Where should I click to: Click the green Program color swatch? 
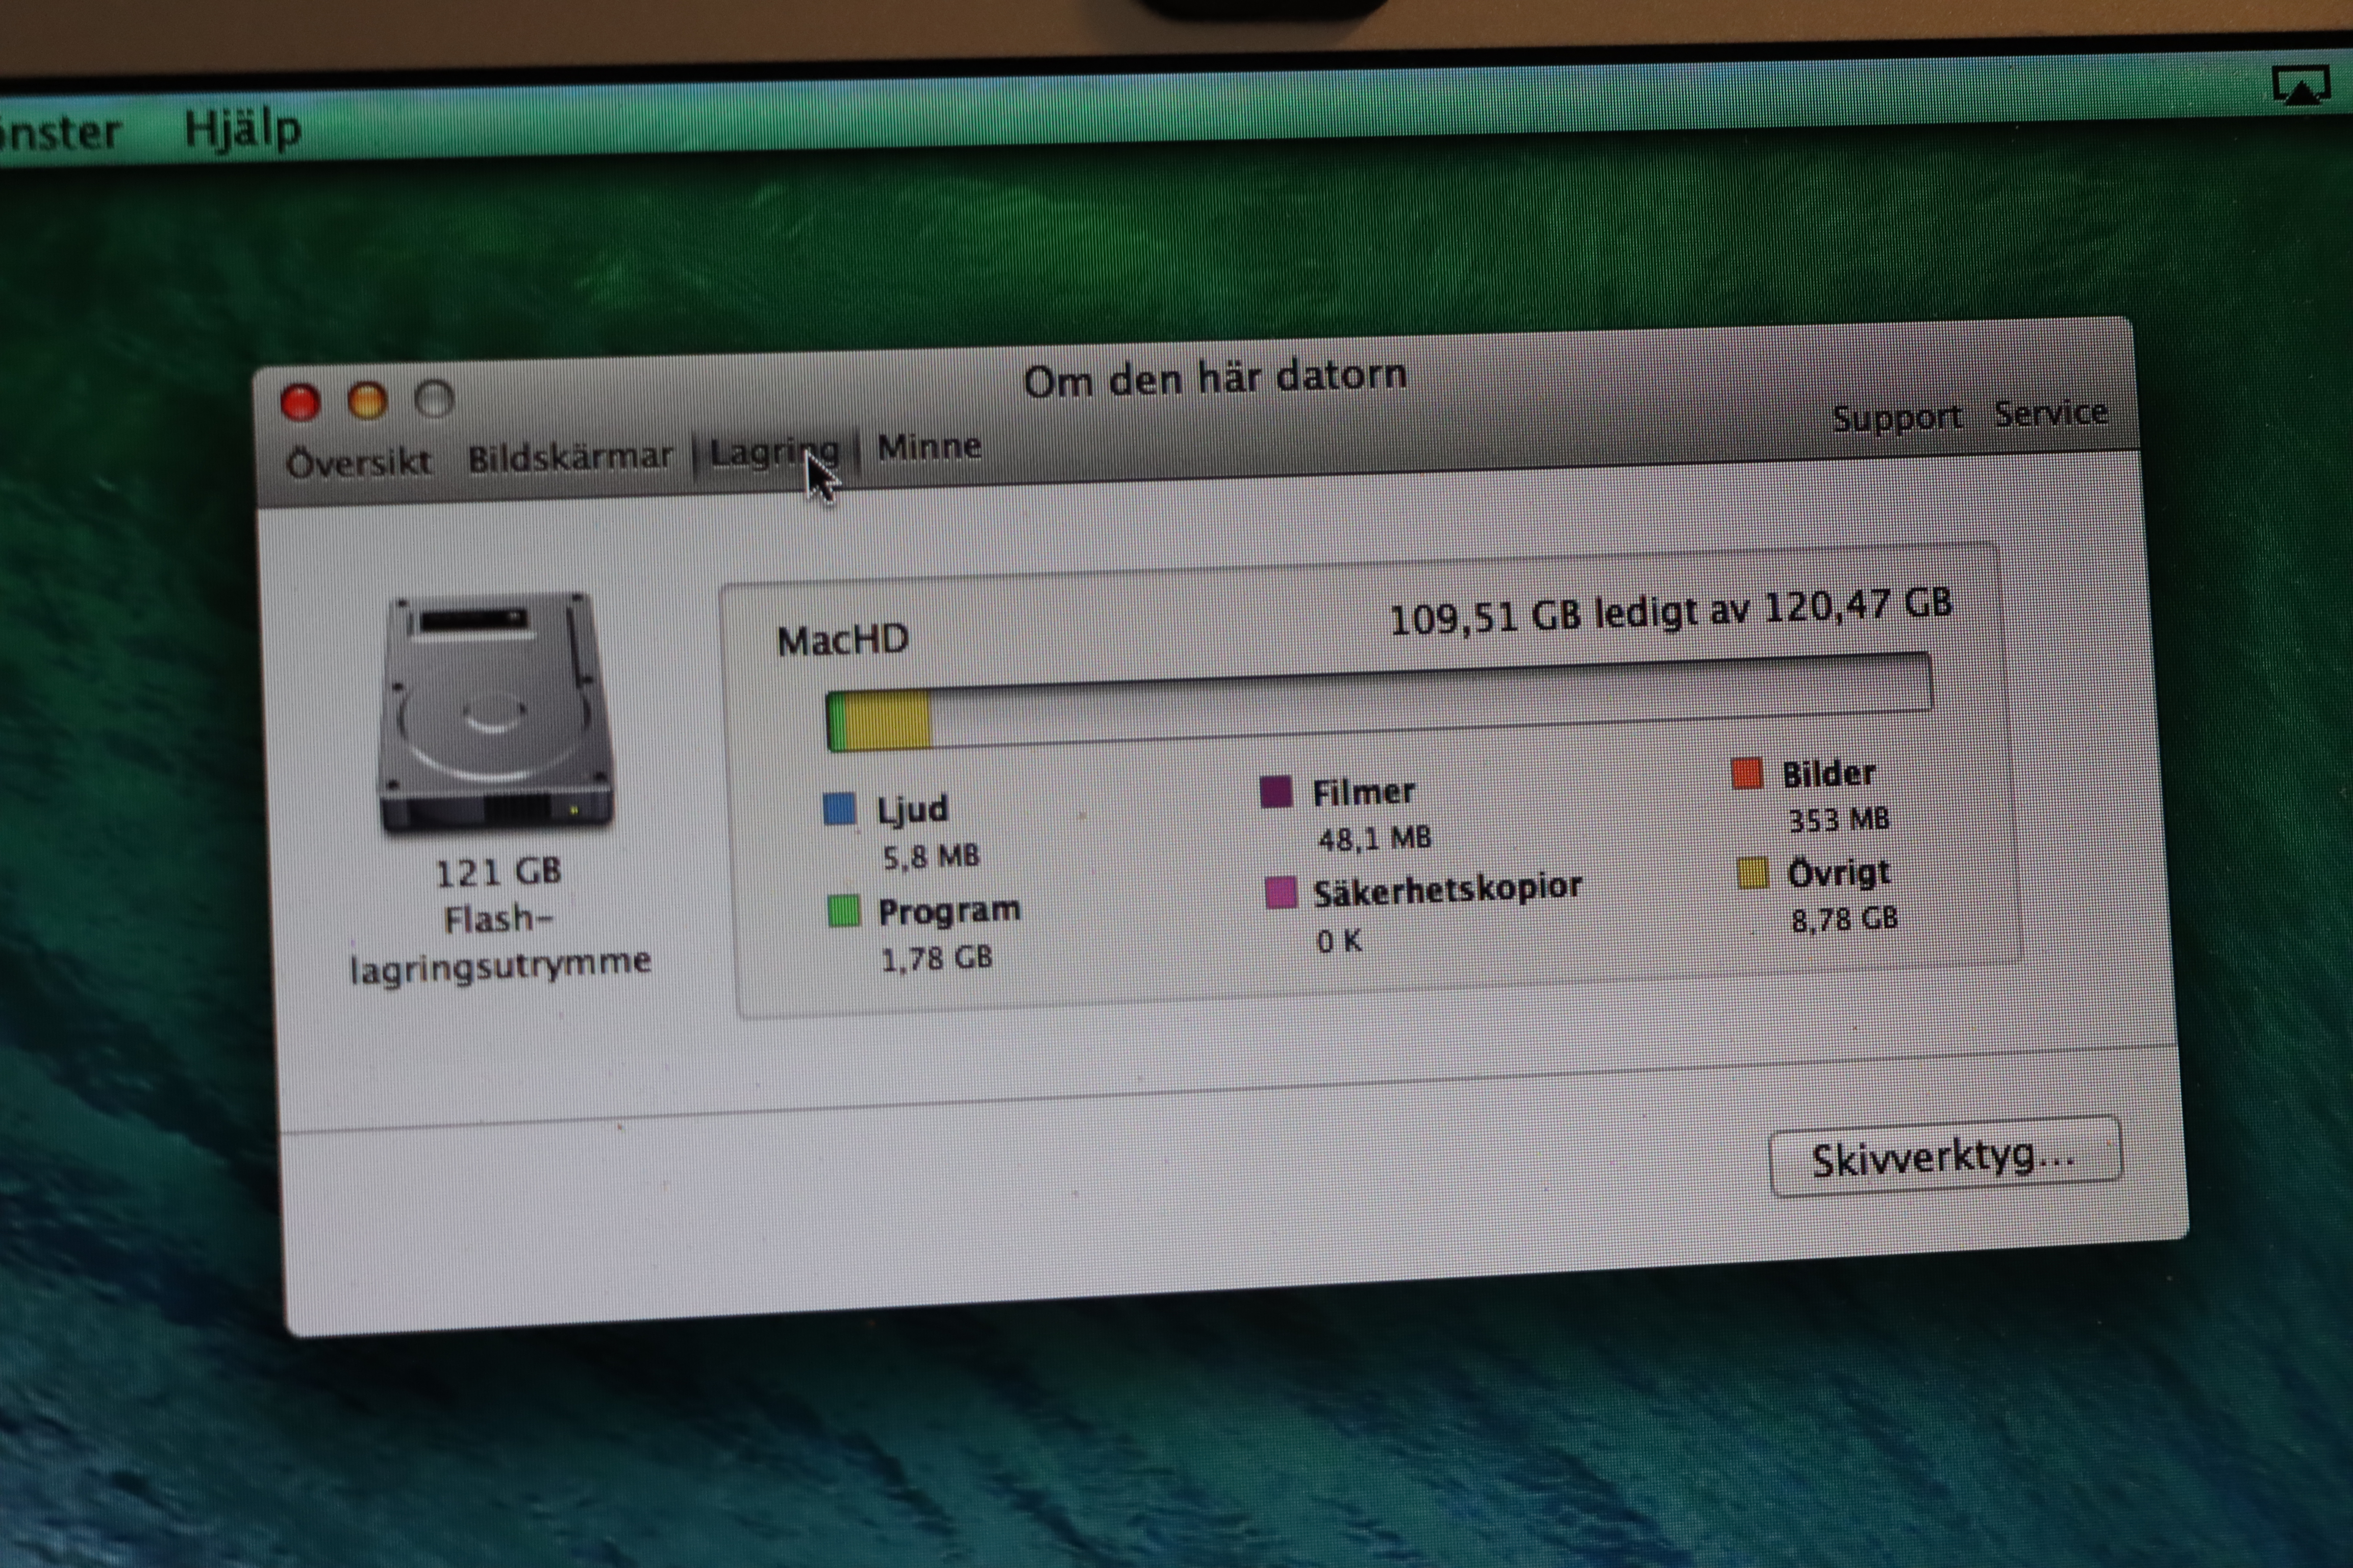[x=843, y=911]
